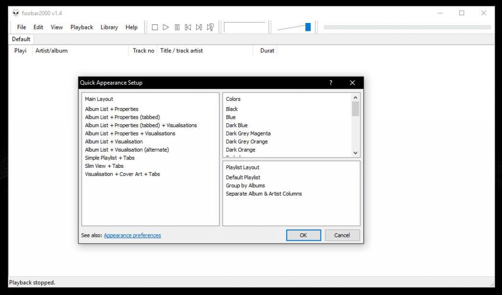
Task: Open the Playback menu
Action: 82,27
